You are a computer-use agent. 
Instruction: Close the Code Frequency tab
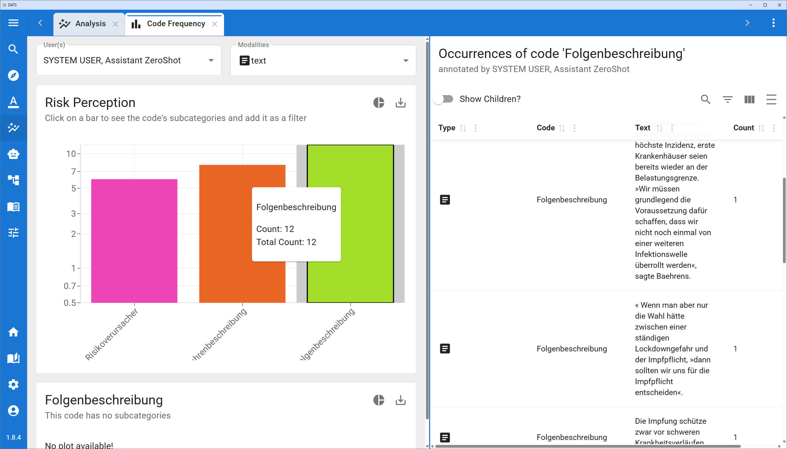pyautogui.click(x=215, y=24)
